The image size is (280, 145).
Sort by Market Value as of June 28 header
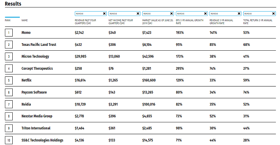click(x=158, y=22)
